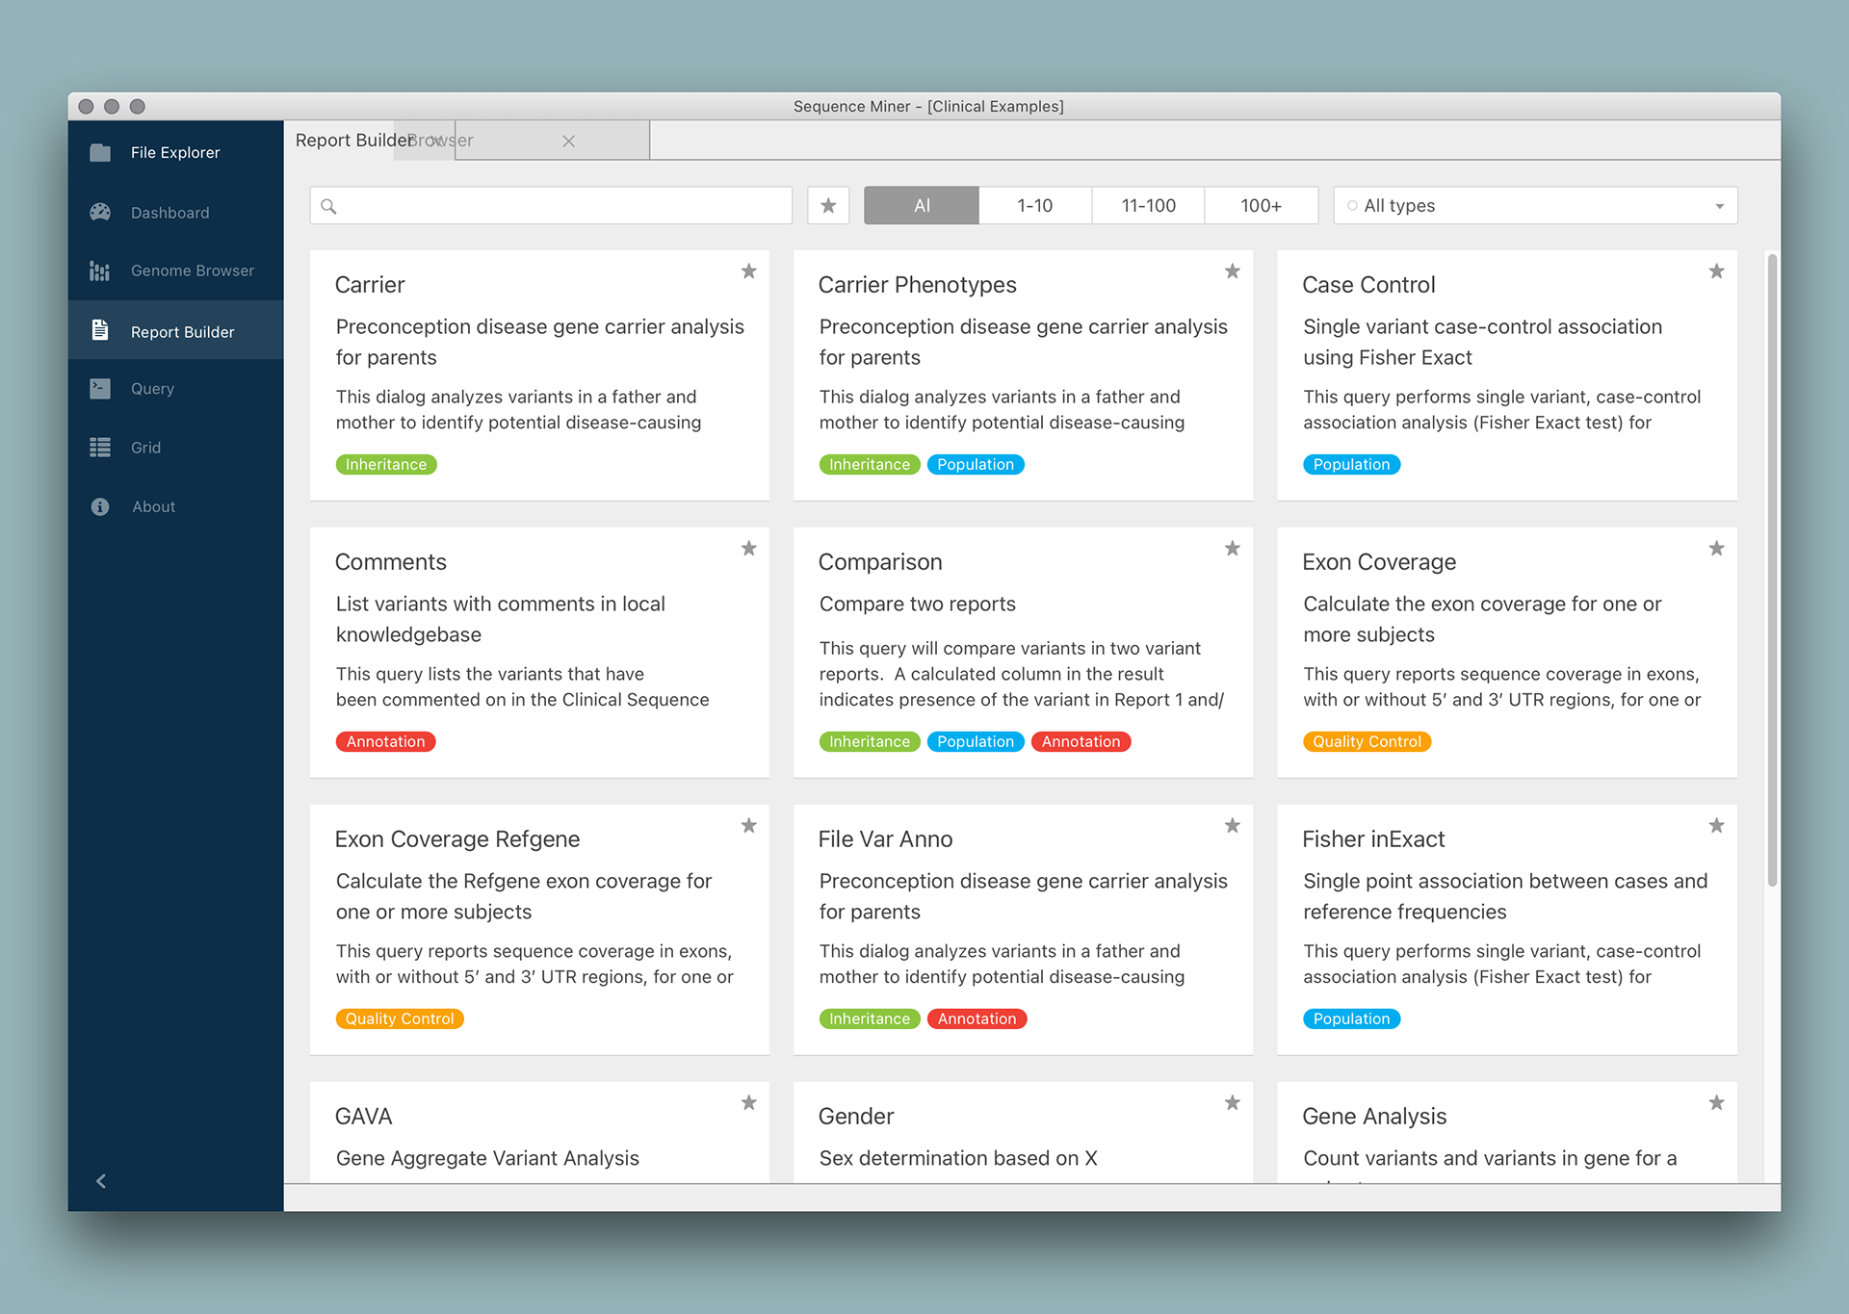Favorite the Comparison report star

[x=1232, y=549]
